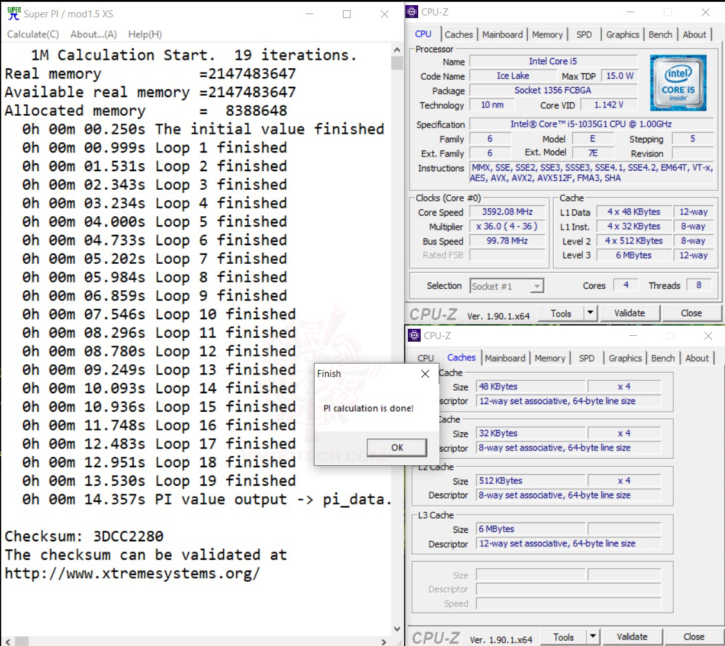This screenshot has height=646, width=725.
Task: Click the Max TDP value 15.0 W
Action: (x=619, y=76)
